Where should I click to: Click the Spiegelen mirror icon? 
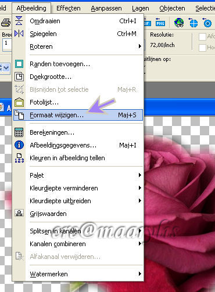(x=19, y=34)
